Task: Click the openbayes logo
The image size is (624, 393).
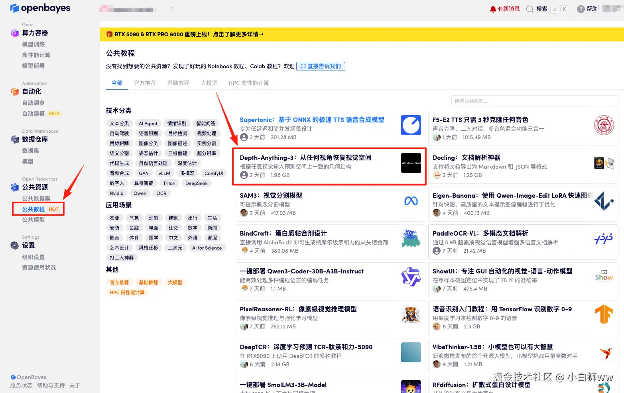Action: coord(40,8)
